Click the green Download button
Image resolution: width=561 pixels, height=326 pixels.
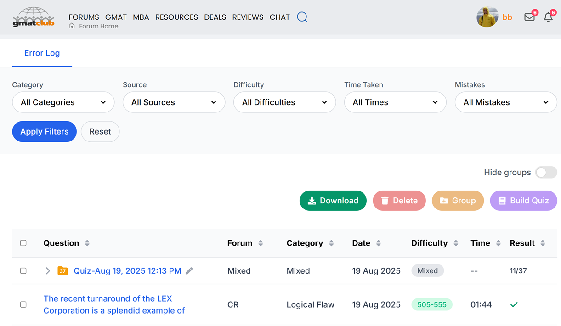(x=333, y=201)
